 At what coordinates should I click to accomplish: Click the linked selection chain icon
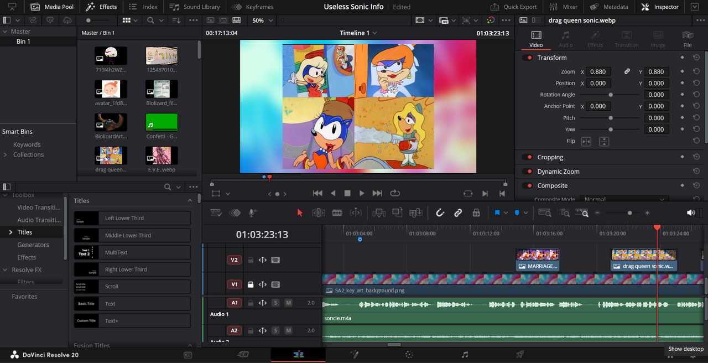coord(458,212)
